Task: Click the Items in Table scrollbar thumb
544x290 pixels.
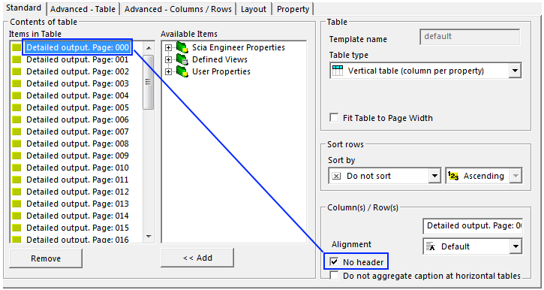Action: click(149, 82)
